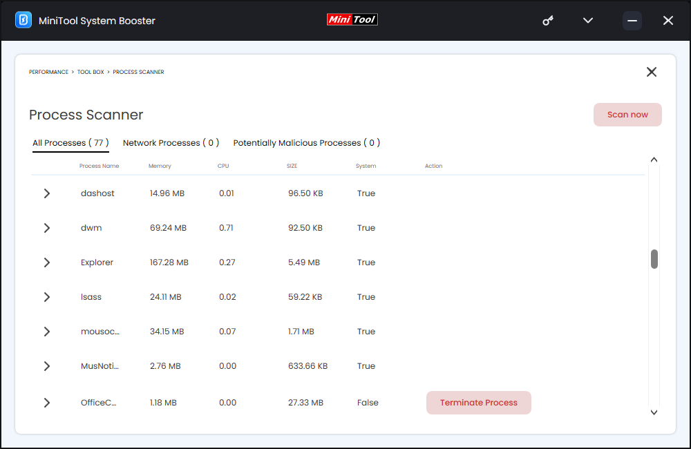Screen dimensions: 691x449
Task: Expand the Explorer process row
Action: click(x=47, y=262)
